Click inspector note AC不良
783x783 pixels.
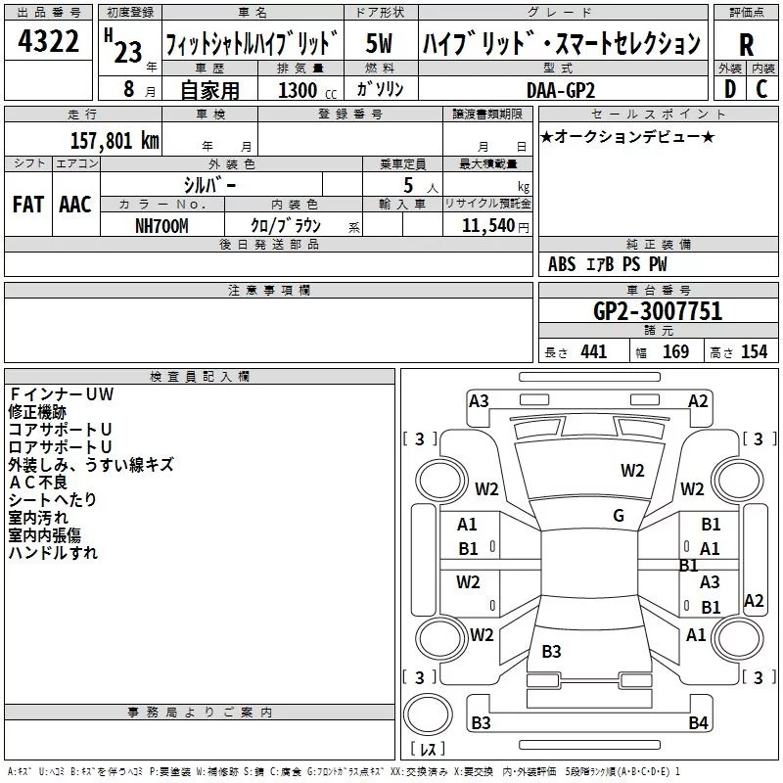pyautogui.click(x=37, y=483)
